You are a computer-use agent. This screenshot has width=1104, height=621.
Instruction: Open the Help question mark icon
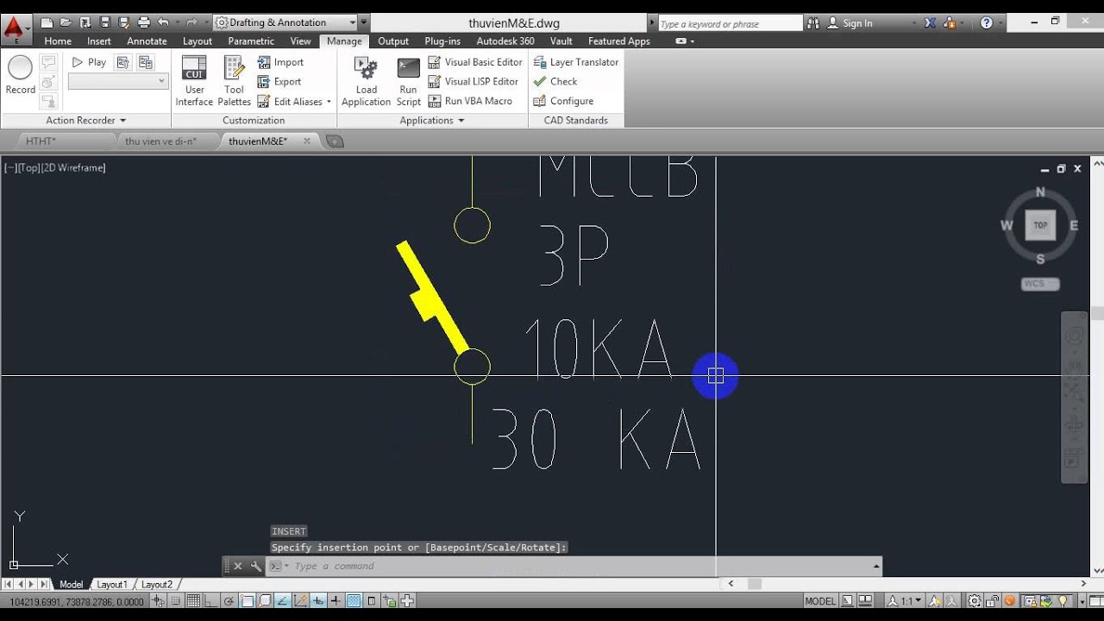[x=987, y=23]
